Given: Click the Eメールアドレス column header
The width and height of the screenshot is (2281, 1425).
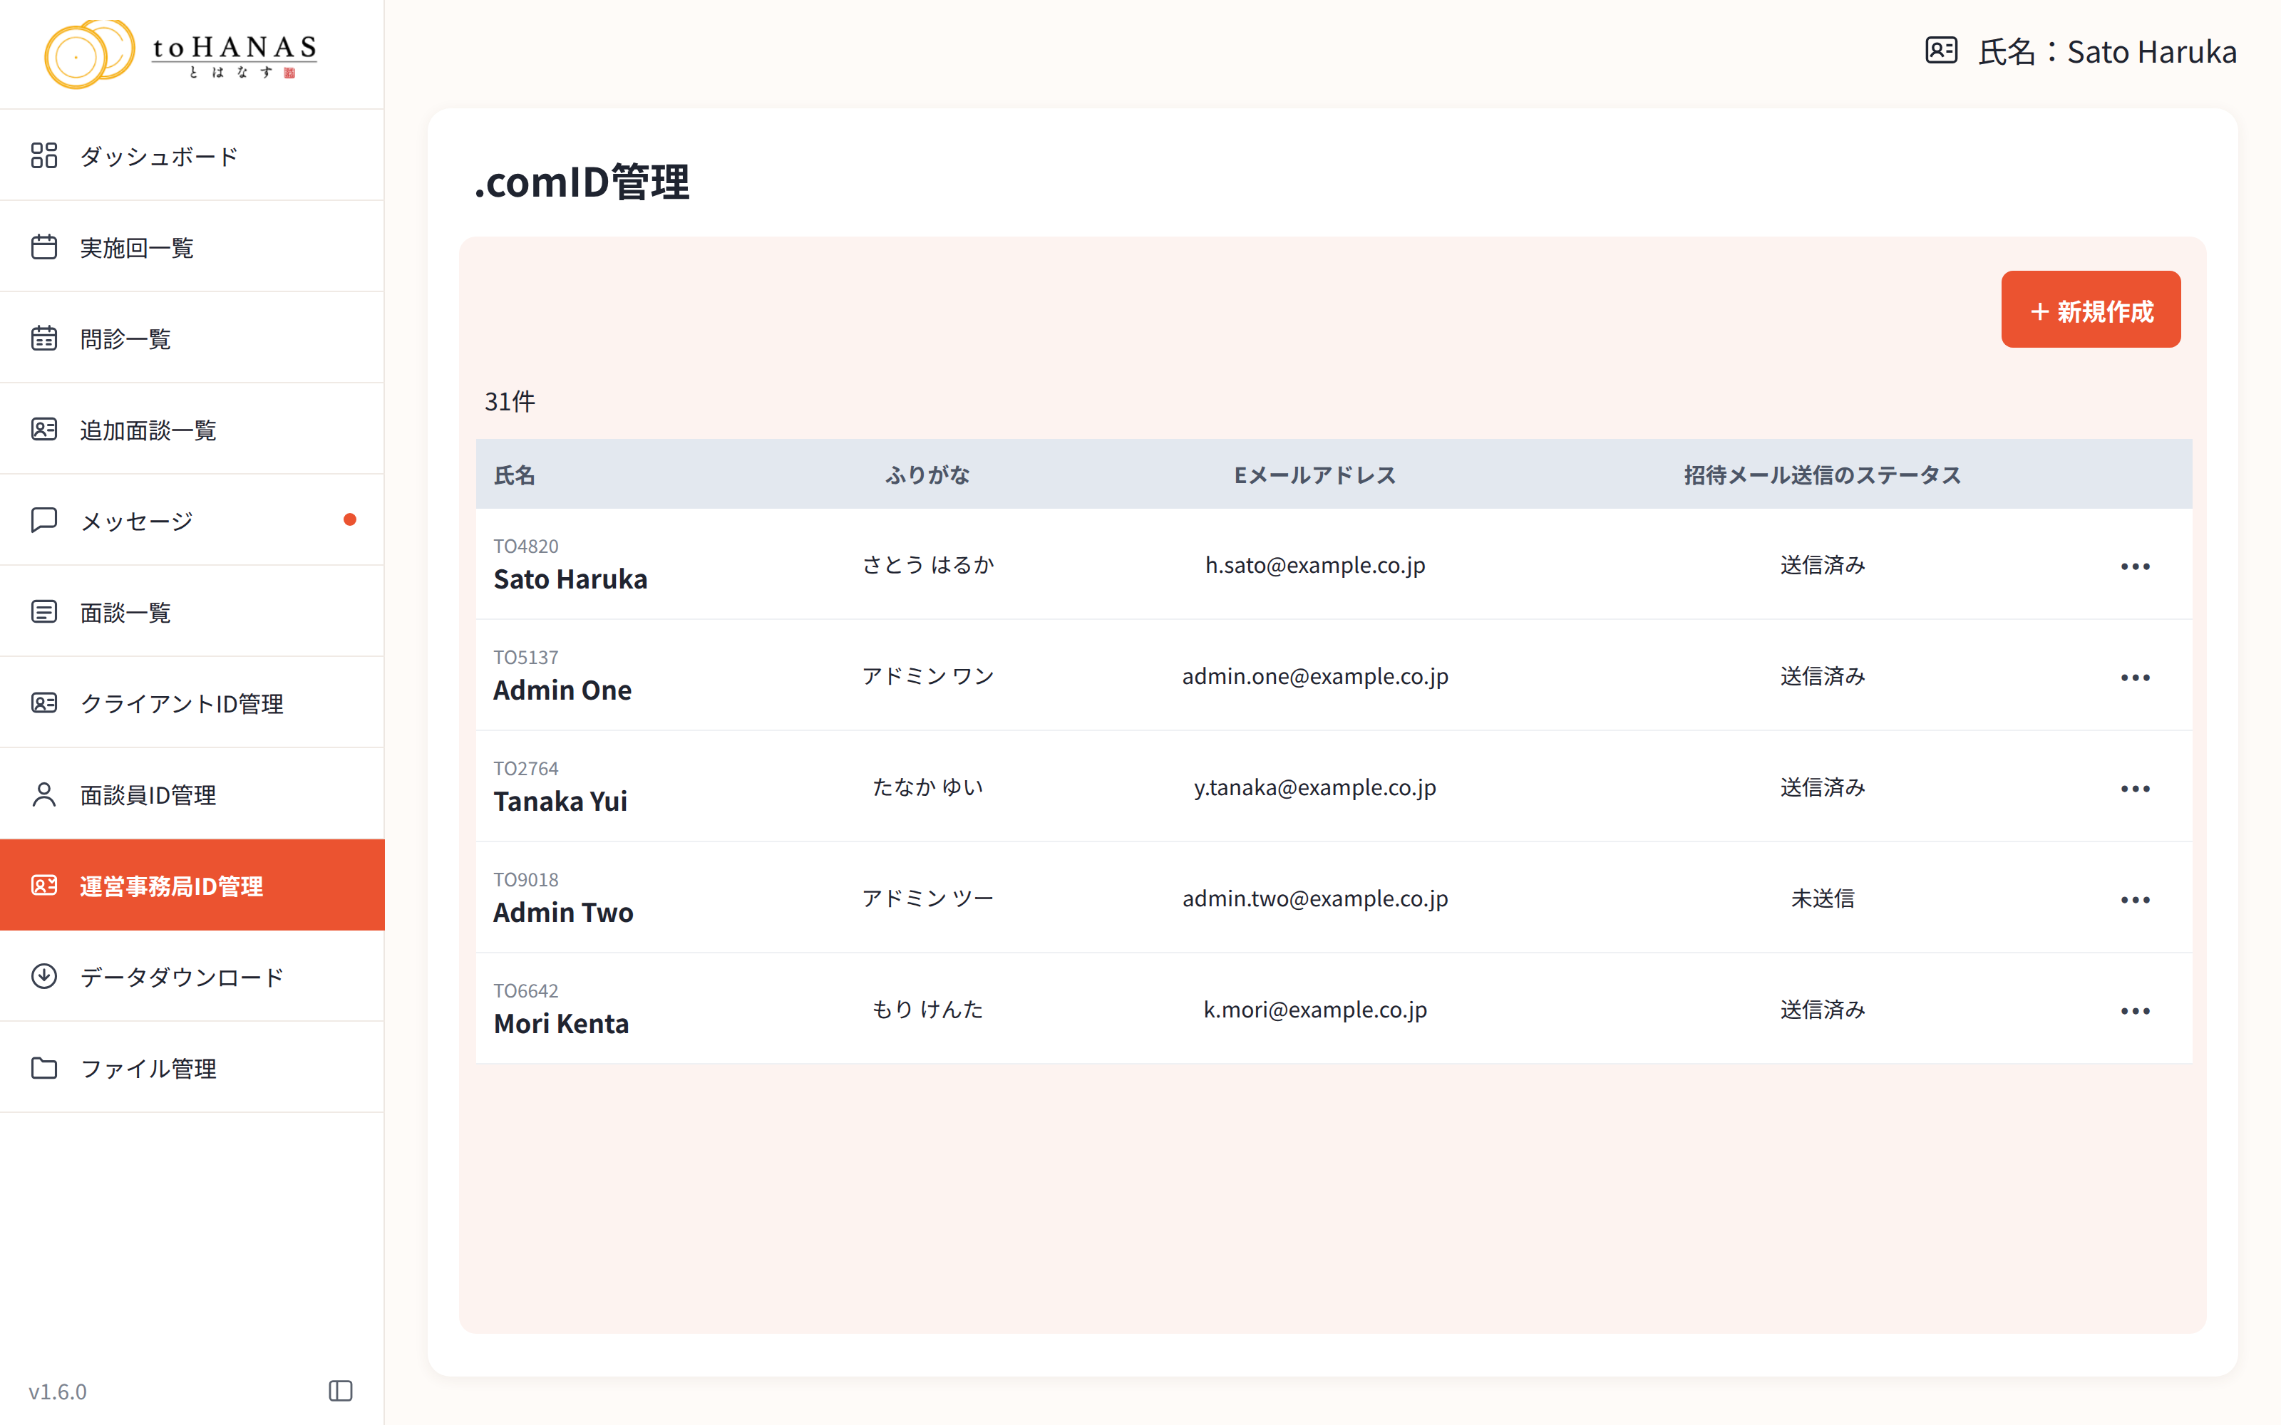Looking at the screenshot, I should click(x=1315, y=475).
